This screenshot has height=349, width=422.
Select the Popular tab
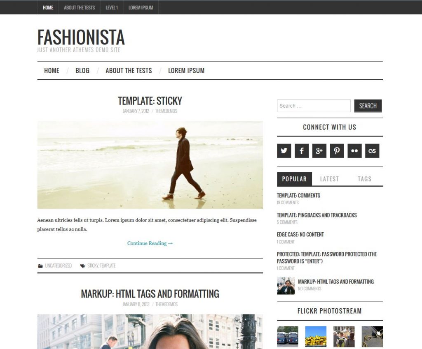pos(294,179)
